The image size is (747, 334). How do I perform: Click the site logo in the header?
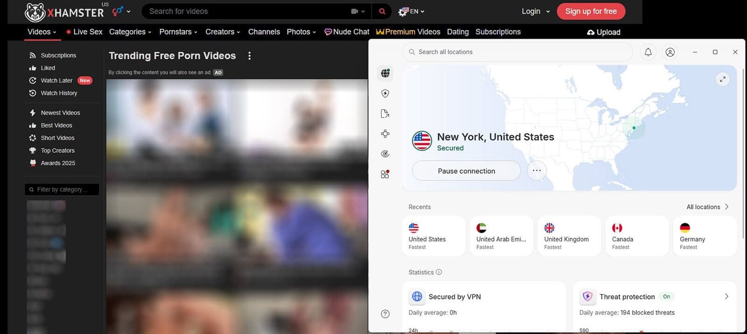tap(64, 12)
